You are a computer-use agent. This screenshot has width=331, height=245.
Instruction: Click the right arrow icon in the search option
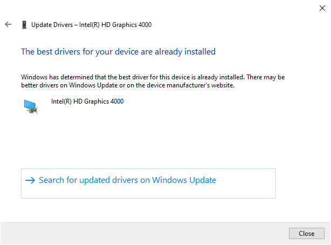point(30,180)
